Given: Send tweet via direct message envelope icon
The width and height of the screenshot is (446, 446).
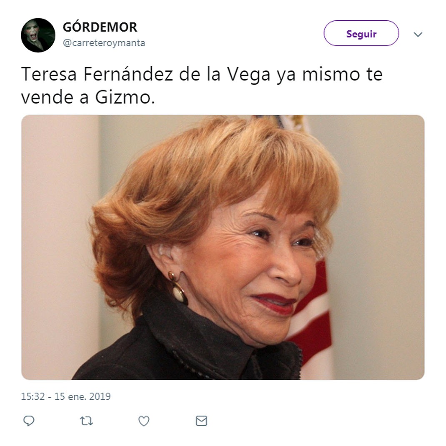Looking at the screenshot, I should 201,421.
